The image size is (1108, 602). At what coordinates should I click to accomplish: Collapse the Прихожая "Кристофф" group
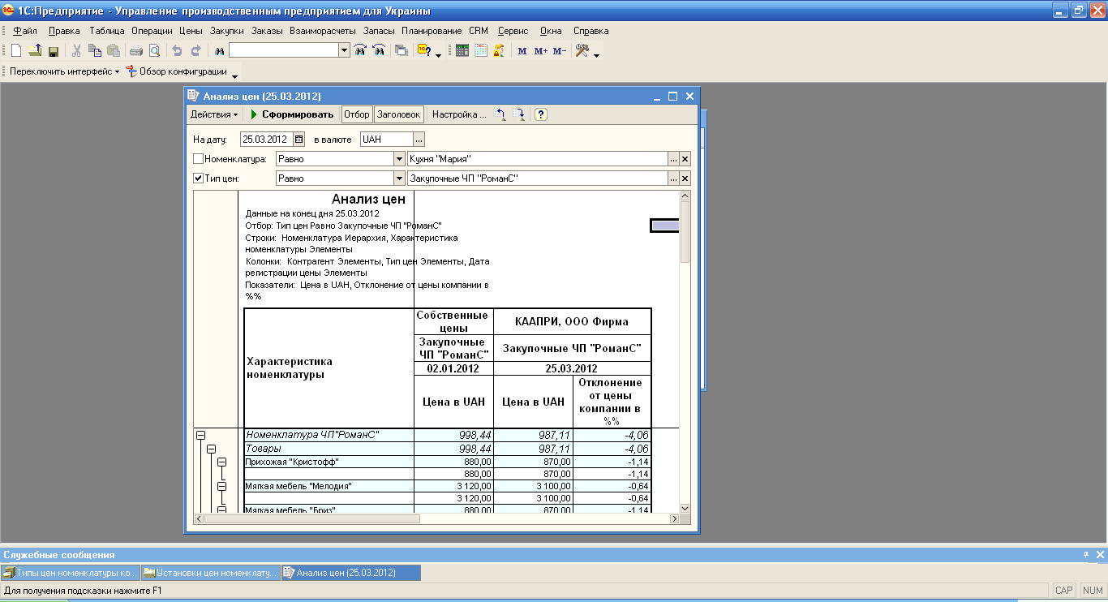pos(221,462)
